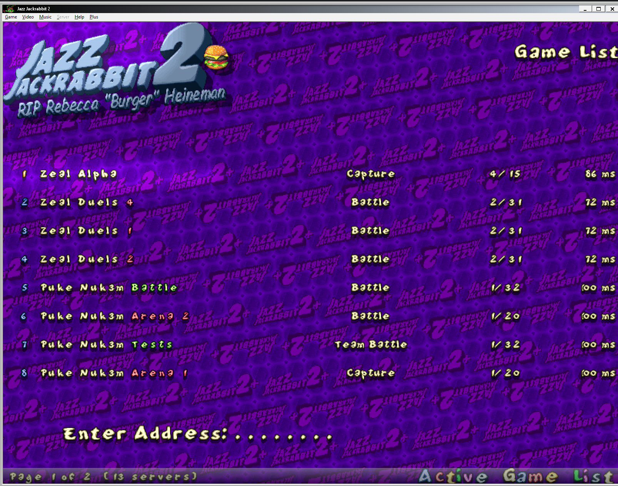Click Capture mode in Zeal Alpha row
Image resolution: width=618 pixels, height=486 pixels.
[371, 174]
